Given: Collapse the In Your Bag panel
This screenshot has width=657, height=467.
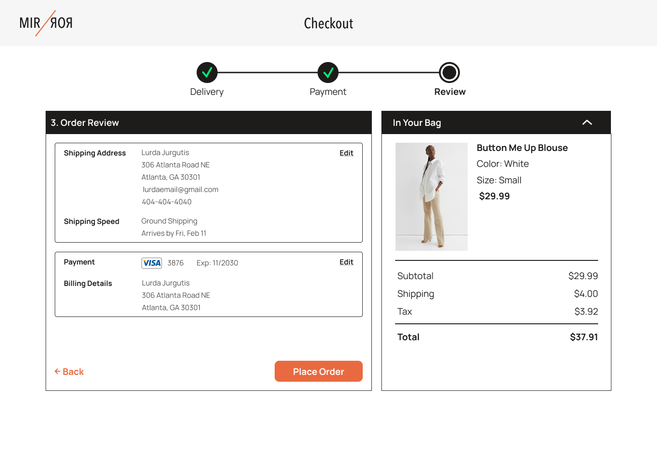Looking at the screenshot, I should [x=587, y=123].
